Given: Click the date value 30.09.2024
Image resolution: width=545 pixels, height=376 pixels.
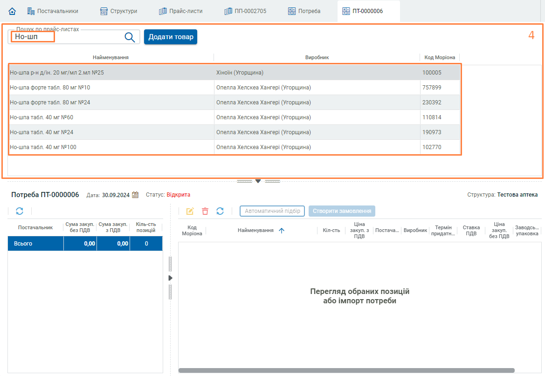Looking at the screenshot, I should click(116, 195).
